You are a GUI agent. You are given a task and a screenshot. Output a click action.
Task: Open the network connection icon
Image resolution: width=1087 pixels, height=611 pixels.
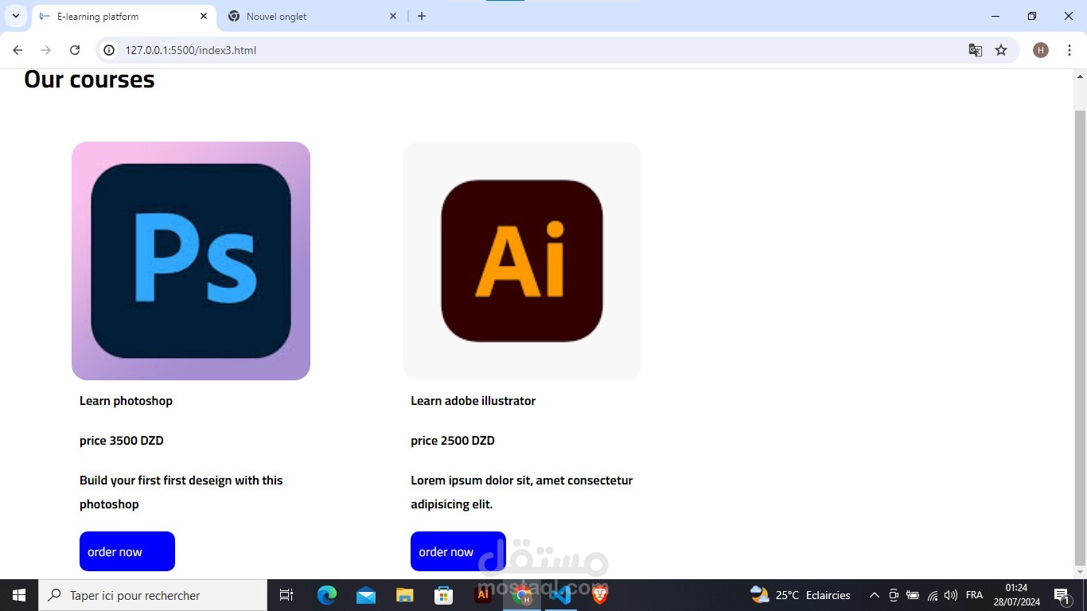pyautogui.click(x=933, y=595)
